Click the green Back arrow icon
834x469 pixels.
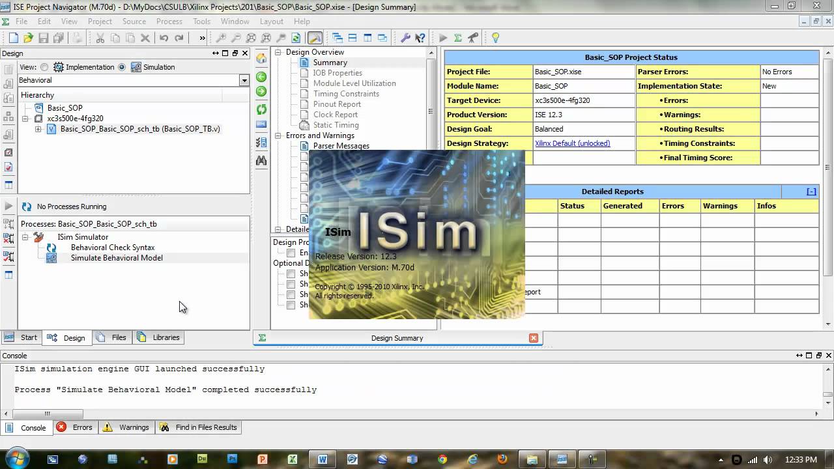(261, 77)
